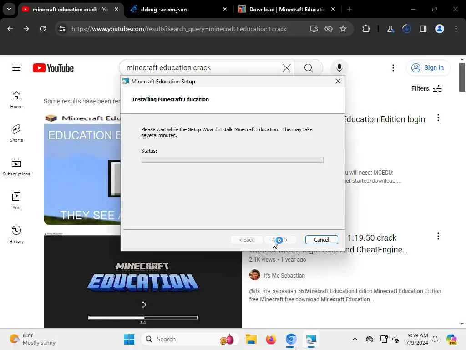Open Firefox from the taskbar
This screenshot has width=466, height=350.
271,339
